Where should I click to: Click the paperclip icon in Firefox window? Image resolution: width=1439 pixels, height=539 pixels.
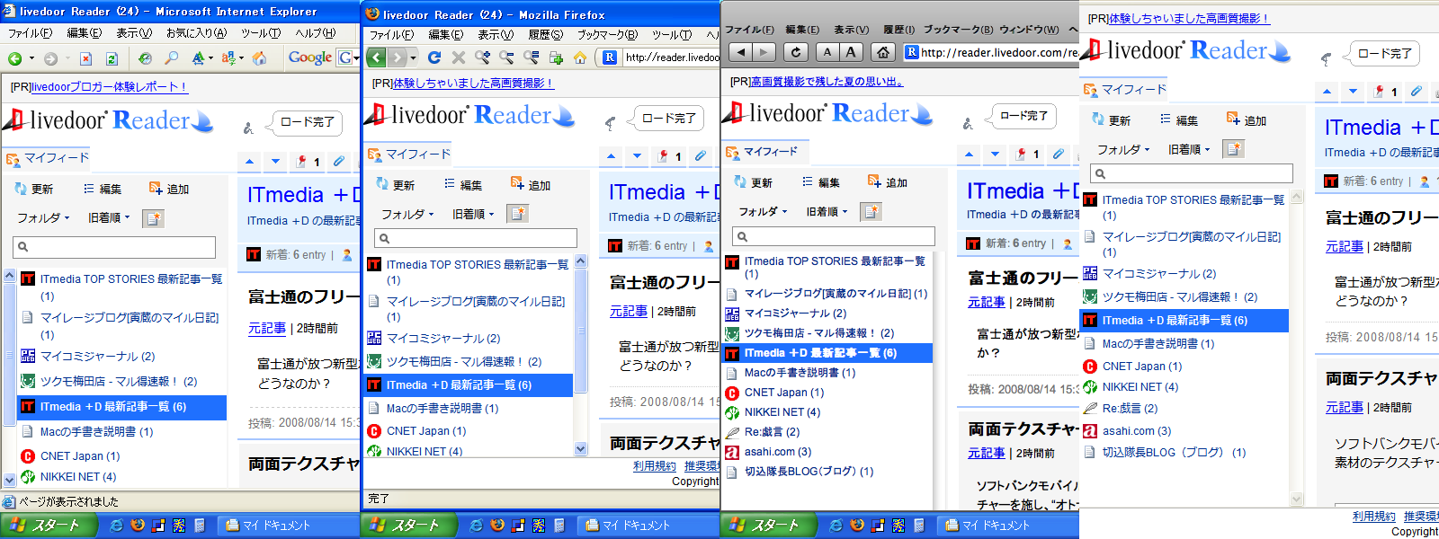pos(700,155)
